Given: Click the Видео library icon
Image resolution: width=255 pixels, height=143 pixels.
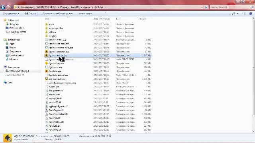Looking at the screenshot, I should 7,48.
